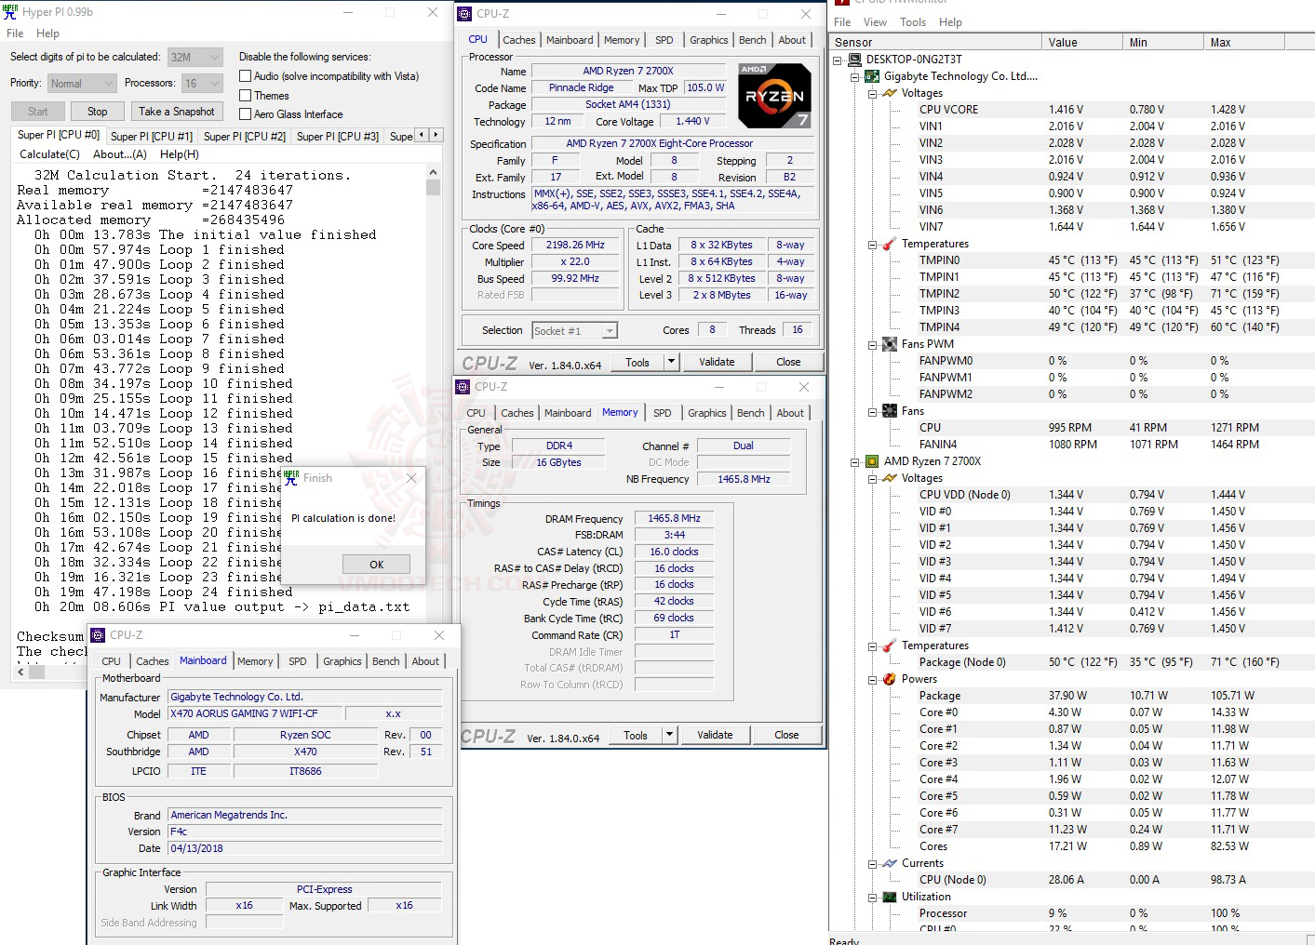The height and width of the screenshot is (945, 1315).
Task: Click the Finish dialog title icon
Action: click(x=291, y=477)
